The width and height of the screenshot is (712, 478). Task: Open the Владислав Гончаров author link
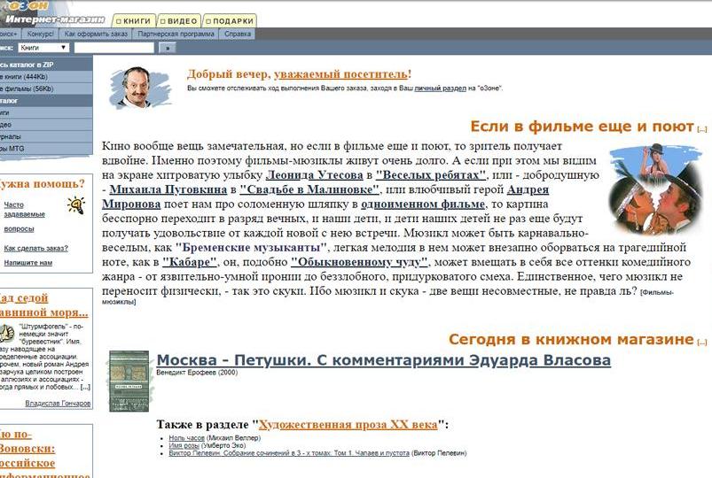[x=58, y=403]
